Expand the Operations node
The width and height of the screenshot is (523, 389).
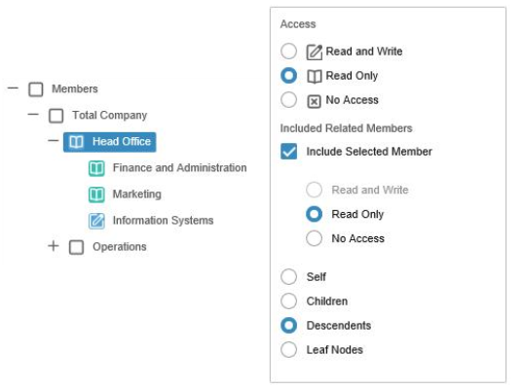pos(54,246)
